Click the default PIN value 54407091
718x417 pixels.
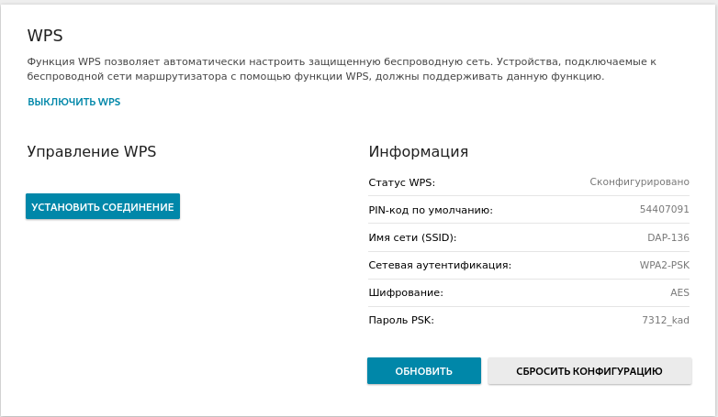point(665,209)
